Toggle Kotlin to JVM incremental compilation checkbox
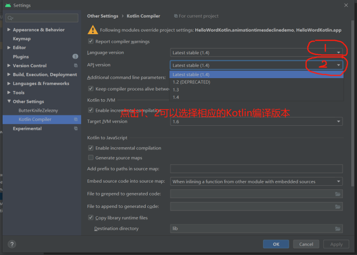This screenshot has height=255, width=357. point(90,110)
